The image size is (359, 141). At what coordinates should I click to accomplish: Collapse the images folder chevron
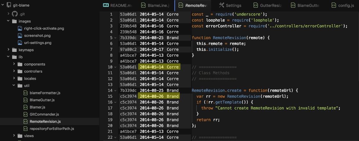click(8, 21)
